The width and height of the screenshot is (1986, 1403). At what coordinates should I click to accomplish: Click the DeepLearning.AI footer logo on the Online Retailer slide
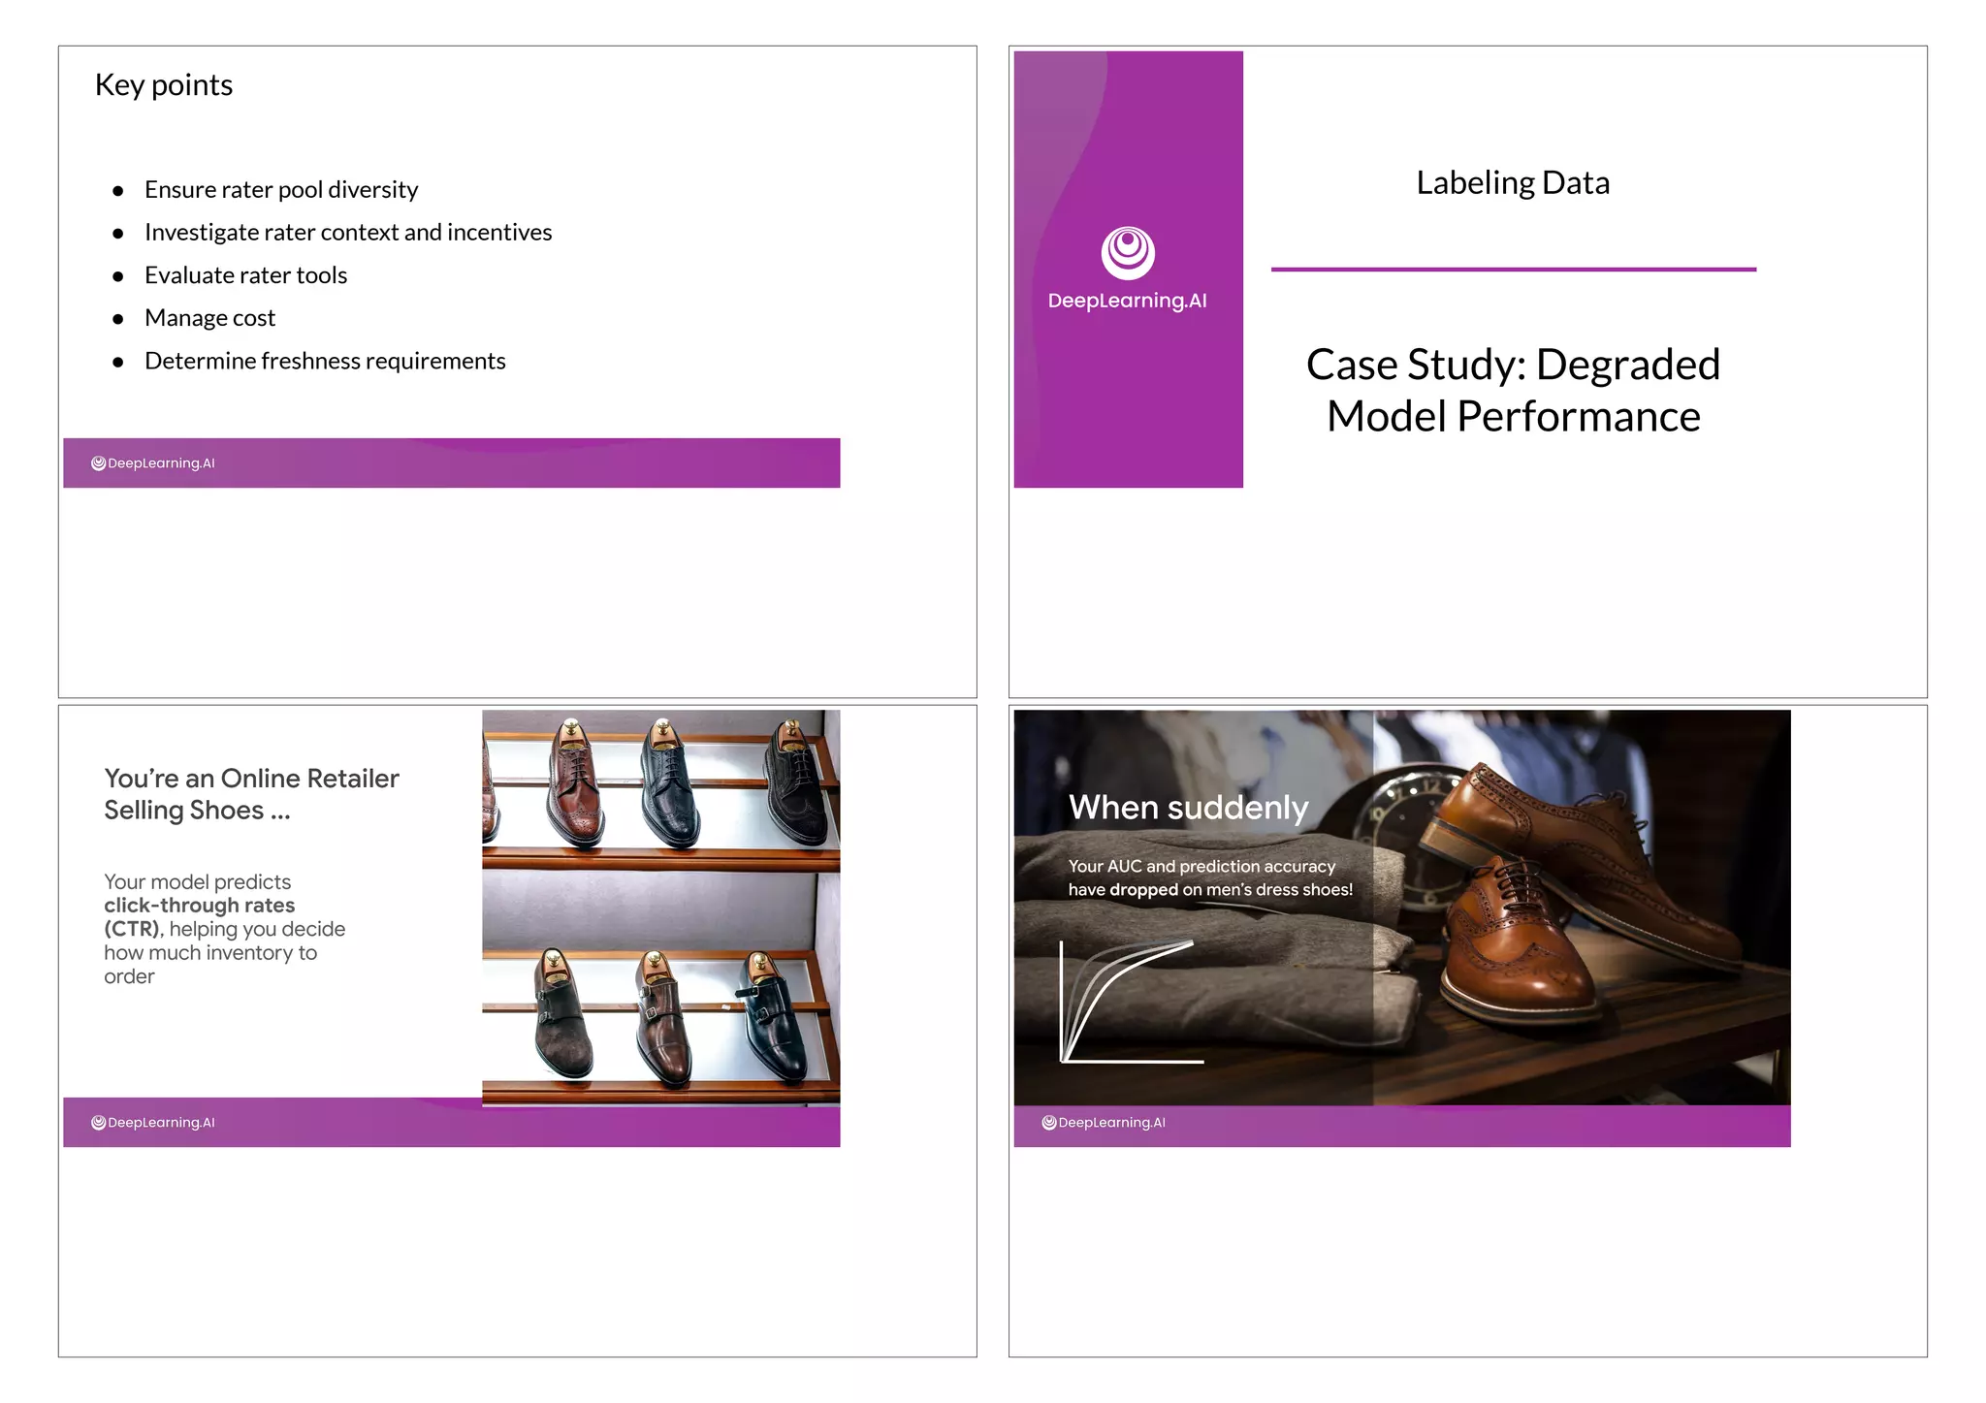click(x=153, y=1123)
